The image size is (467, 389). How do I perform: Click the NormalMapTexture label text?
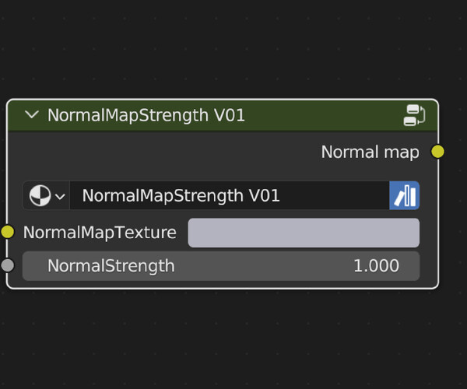[x=100, y=233]
